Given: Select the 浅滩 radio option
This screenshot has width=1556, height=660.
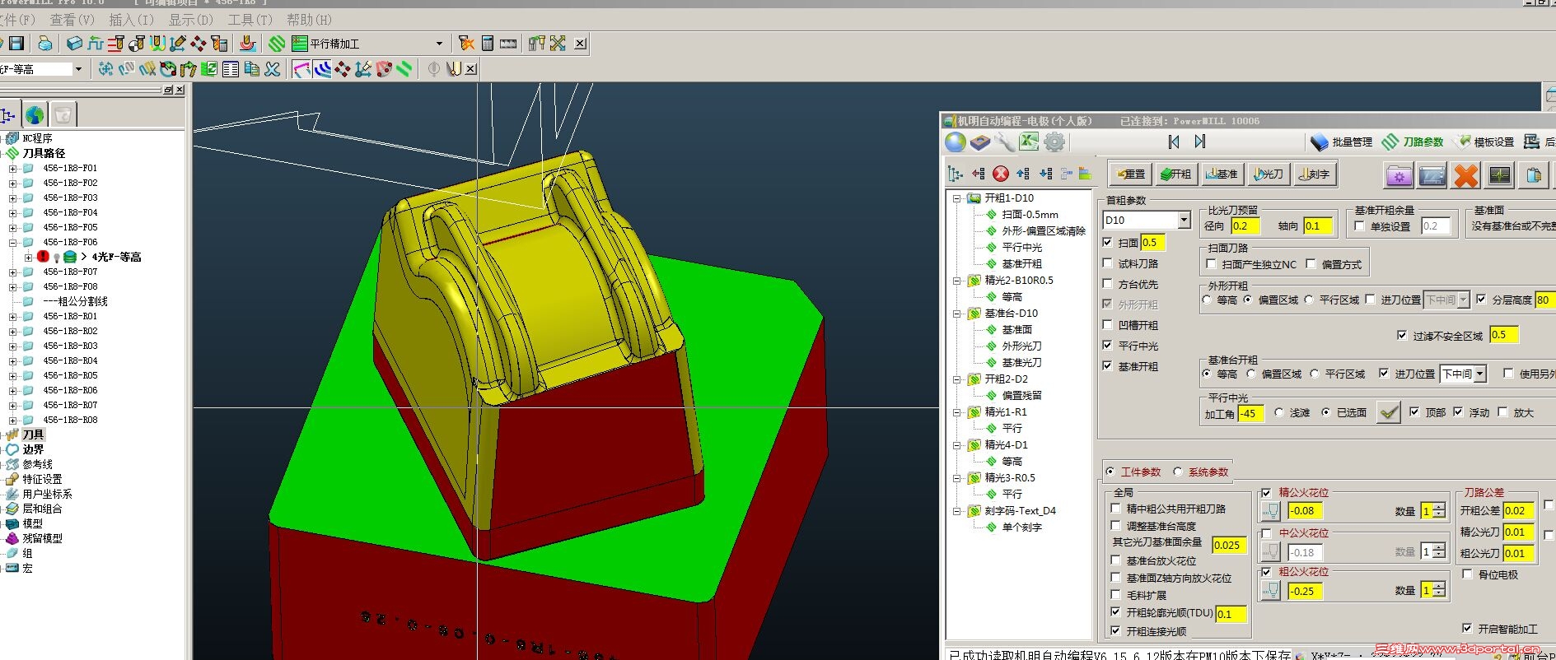Looking at the screenshot, I should [x=1279, y=413].
